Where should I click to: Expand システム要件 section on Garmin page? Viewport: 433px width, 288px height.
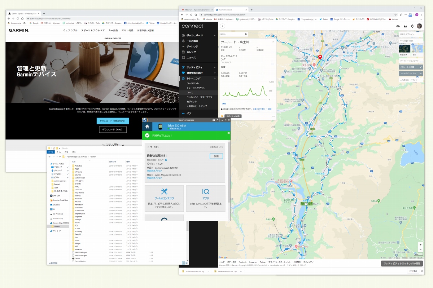(x=113, y=145)
